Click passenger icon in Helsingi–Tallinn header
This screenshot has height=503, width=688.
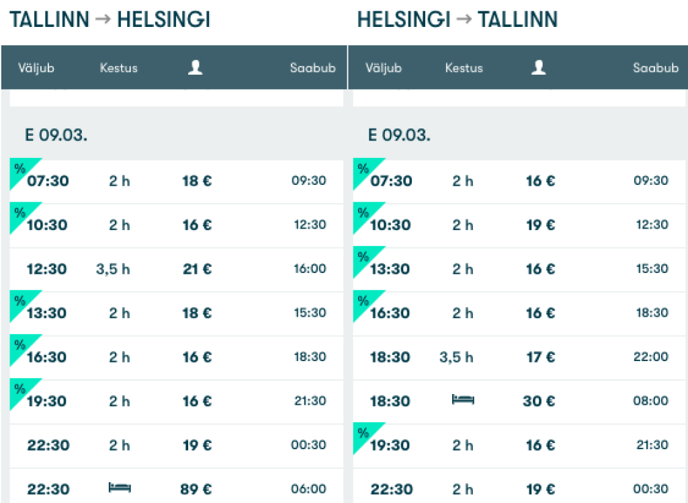click(538, 67)
